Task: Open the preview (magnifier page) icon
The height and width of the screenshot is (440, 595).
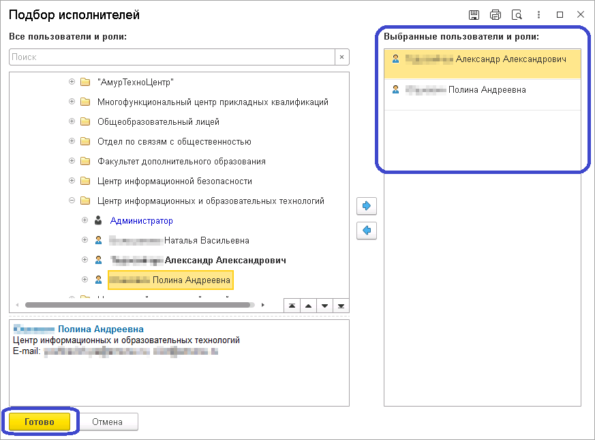Action: point(517,15)
